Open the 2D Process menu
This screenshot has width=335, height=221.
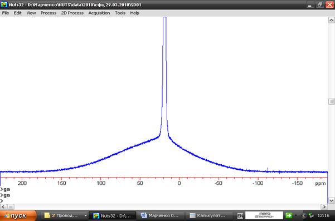(72, 13)
